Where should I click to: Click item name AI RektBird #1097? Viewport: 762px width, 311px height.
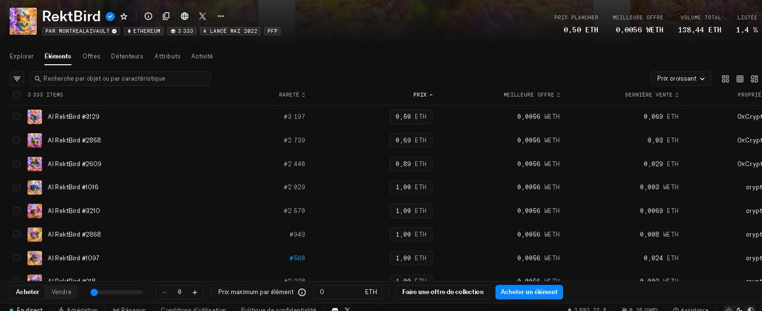(74, 258)
